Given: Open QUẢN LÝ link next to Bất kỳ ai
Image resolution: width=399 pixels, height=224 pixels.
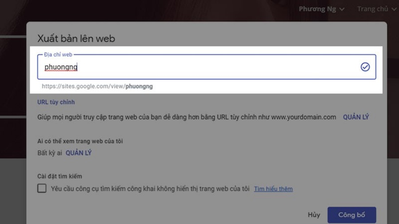Looking at the screenshot, I should (78, 153).
